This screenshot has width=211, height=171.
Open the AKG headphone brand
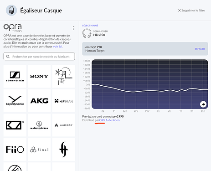point(39,101)
